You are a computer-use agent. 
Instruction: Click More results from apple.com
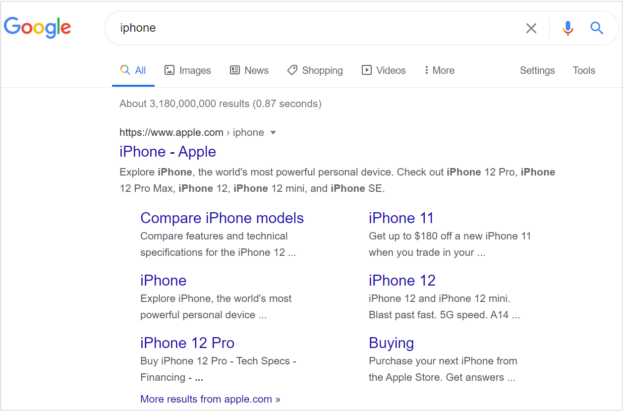pos(211,399)
